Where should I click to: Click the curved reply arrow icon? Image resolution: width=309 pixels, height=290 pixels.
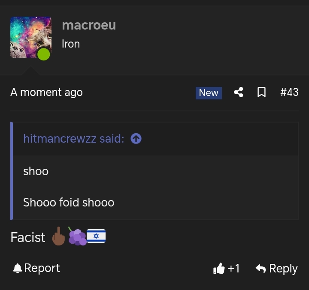tap(261, 269)
